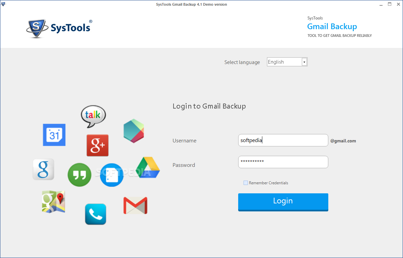
Task: Click the 'Select language' label
Action: 242,62
